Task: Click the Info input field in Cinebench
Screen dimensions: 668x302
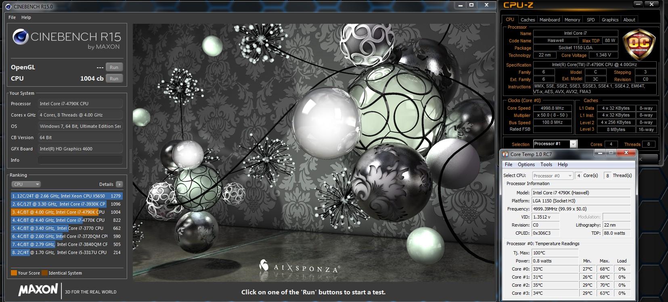Action: pyautogui.click(x=80, y=160)
